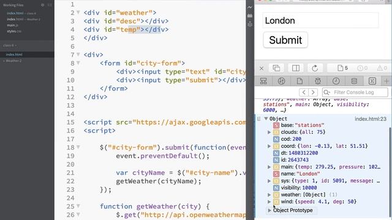Switch to the Elements tab icon
The height and width of the screenshot is (220, 392).
coord(263,81)
